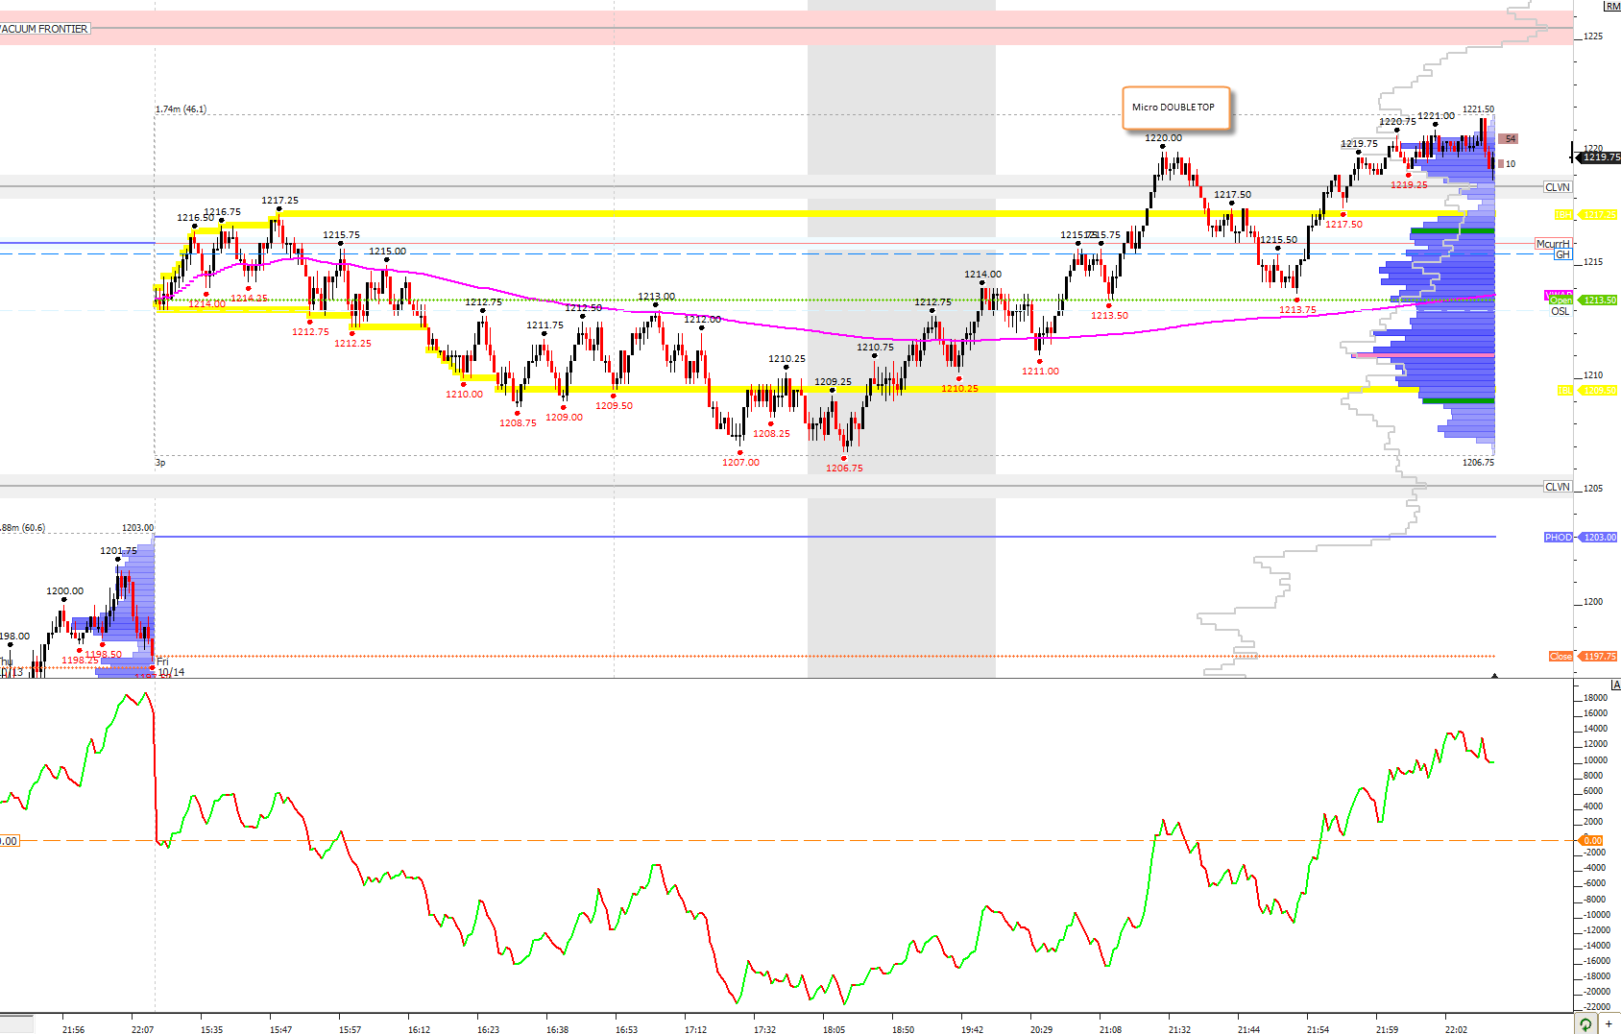Select the blue GH level label
1621x1034 pixels.
point(1563,254)
